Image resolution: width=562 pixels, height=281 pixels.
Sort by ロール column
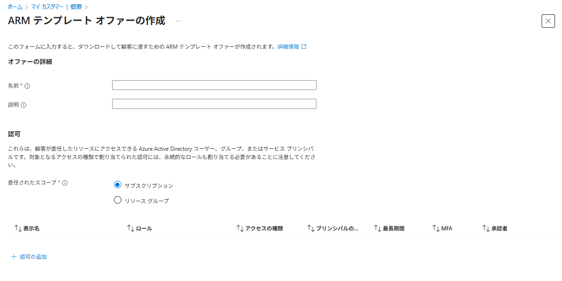coord(139,229)
